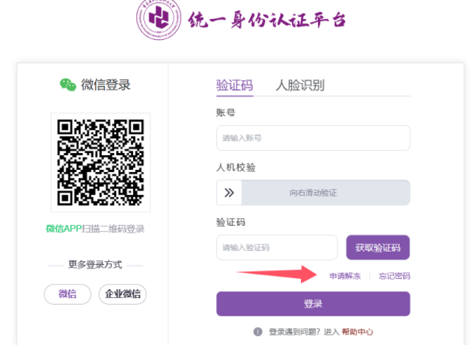Screen dimensions: 471x345
Task: Click the 向右滑动验证 slider track
Action: pos(325,193)
